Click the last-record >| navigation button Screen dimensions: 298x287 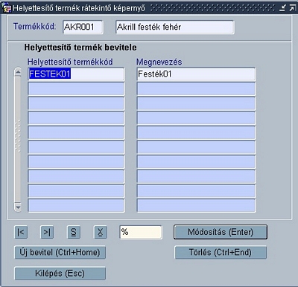47,232
